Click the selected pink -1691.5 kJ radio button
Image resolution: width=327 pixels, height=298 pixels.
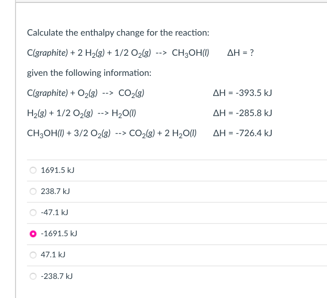pos(33,234)
